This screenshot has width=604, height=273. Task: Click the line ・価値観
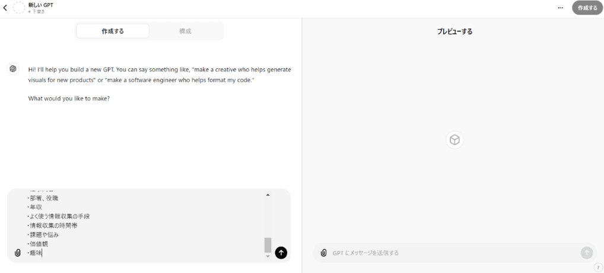point(38,244)
